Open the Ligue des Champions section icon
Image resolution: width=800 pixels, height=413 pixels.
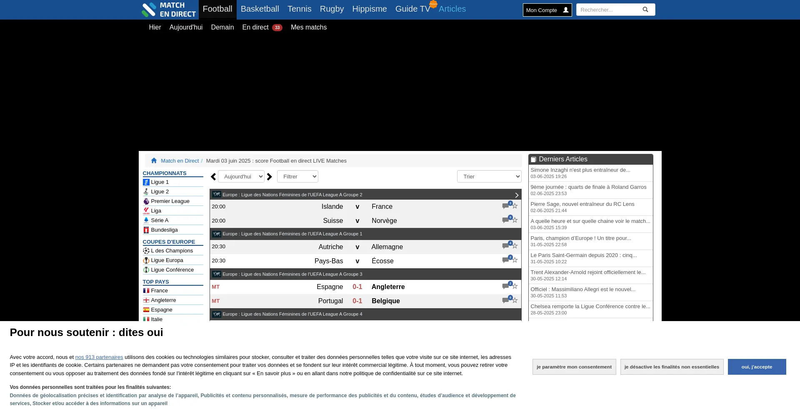click(x=146, y=251)
